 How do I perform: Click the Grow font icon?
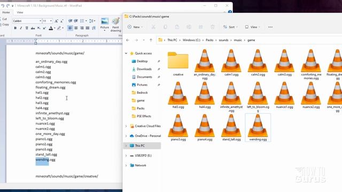[56, 21]
